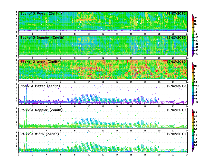
Task: Click the '2.2' label on the bottom colorbar
Action: click(195, 116)
